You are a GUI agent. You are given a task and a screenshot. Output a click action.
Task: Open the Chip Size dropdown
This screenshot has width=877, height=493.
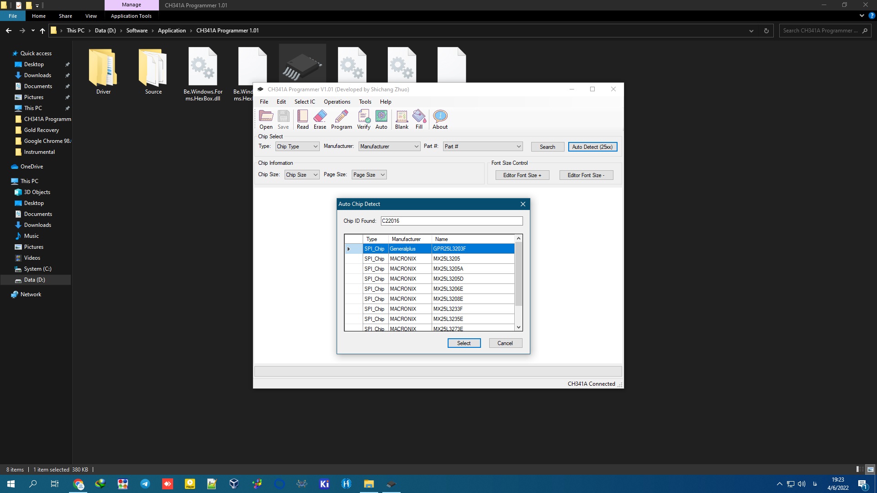(x=301, y=175)
